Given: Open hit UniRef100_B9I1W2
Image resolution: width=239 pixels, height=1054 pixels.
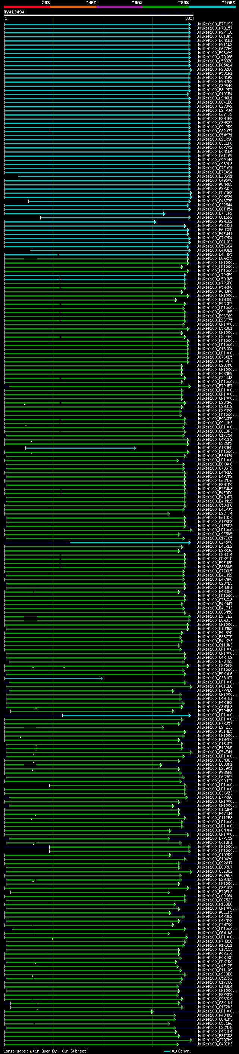Looking at the screenshot, I should (214, 44).
